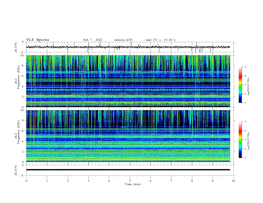Screen dimensions: 263x203
Task: Click the ch.2 spectrogram panel
Action: click(x=128, y=136)
